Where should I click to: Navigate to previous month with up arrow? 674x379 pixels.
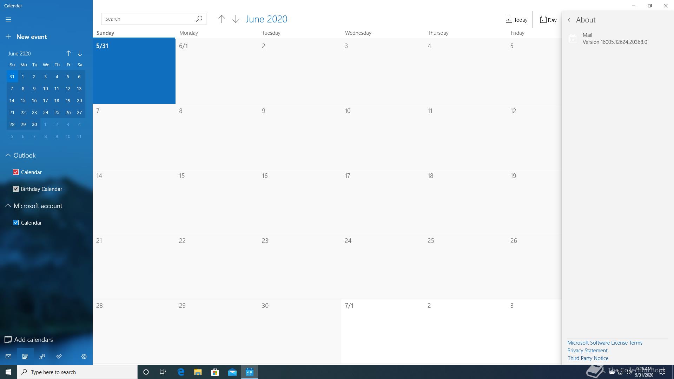coord(222,19)
